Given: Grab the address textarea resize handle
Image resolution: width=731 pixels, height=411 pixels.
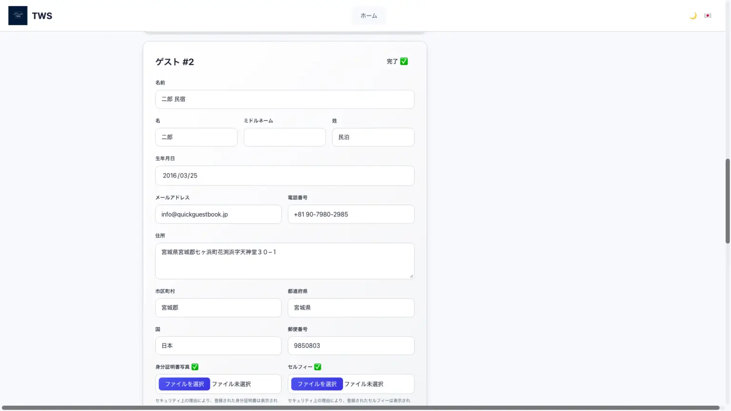Looking at the screenshot, I should click(411, 276).
